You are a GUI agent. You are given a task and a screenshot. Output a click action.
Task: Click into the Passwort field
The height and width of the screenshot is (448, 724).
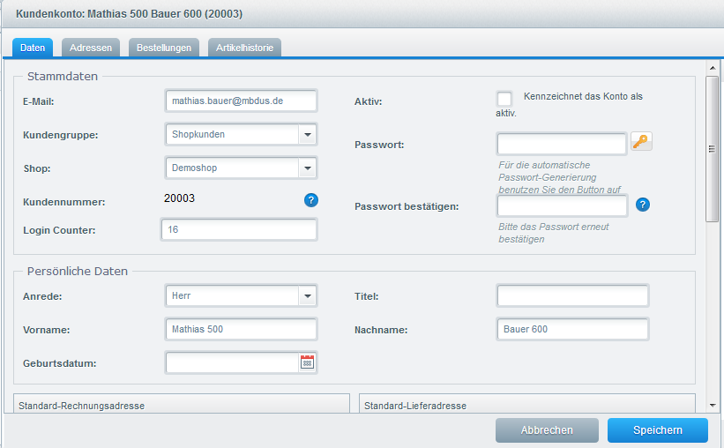[x=562, y=144]
